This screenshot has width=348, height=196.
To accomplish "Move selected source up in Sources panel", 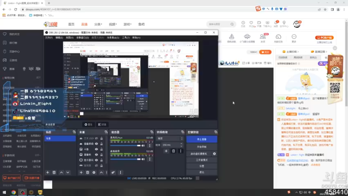I will (x=101, y=172).
